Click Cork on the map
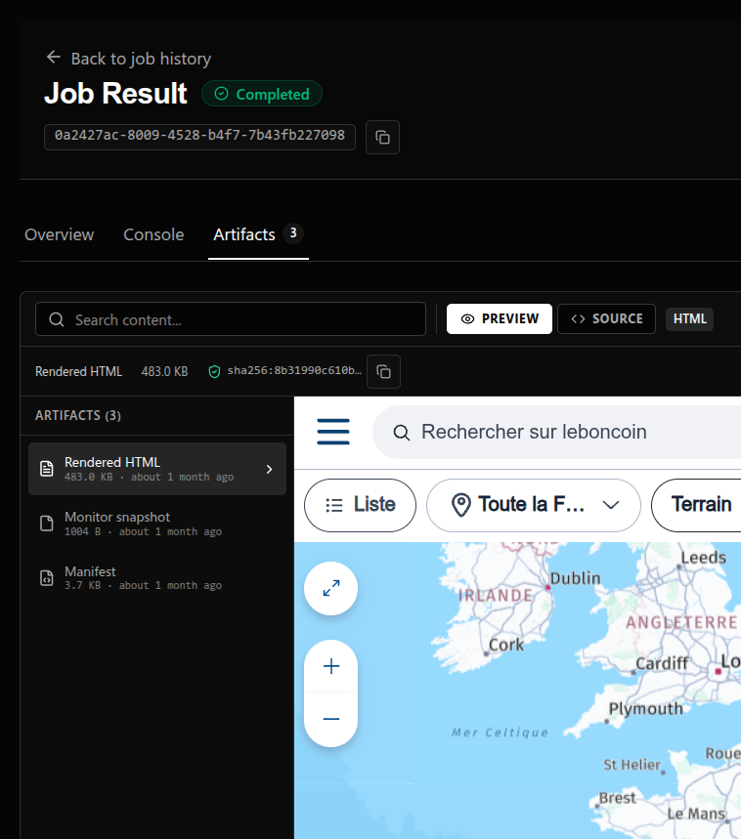This screenshot has height=839, width=741. (x=506, y=645)
